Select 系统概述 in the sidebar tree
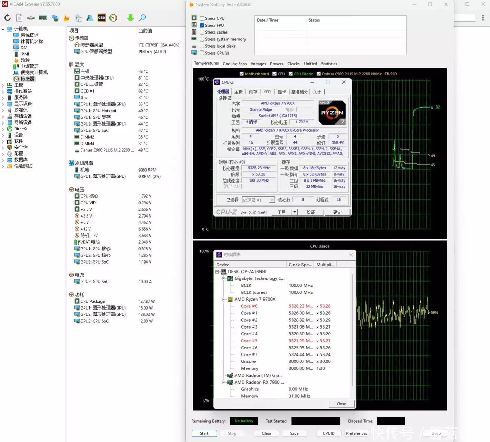The width and height of the screenshot is (490, 442). tap(30, 35)
